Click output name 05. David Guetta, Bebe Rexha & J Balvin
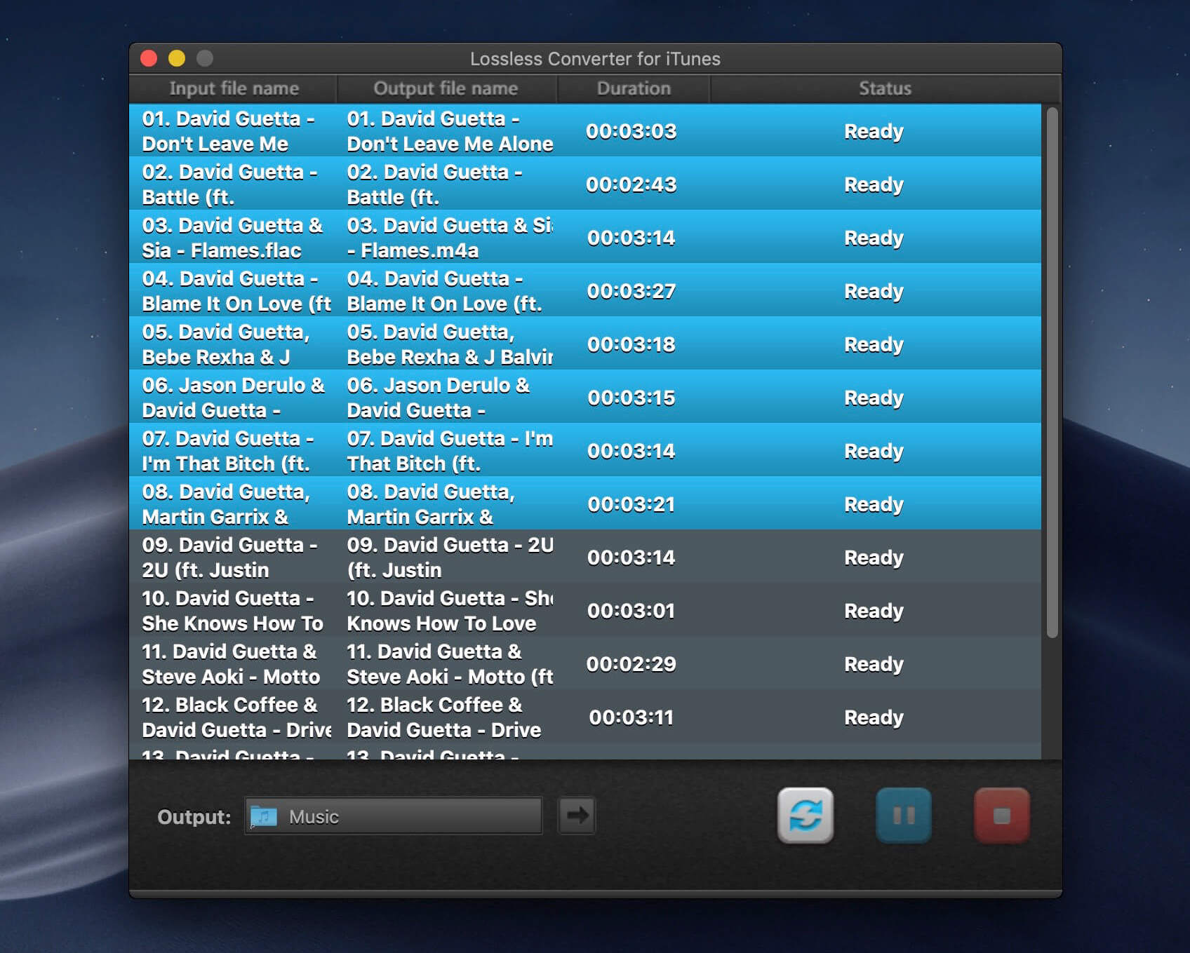This screenshot has height=953, width=1190. pos(450,344)
